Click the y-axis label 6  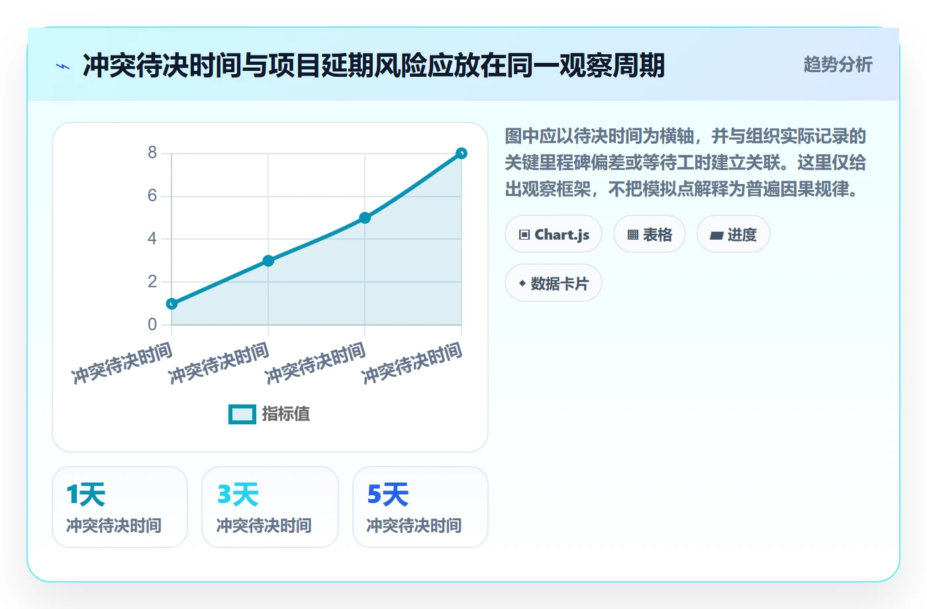(x=152, y=196)
